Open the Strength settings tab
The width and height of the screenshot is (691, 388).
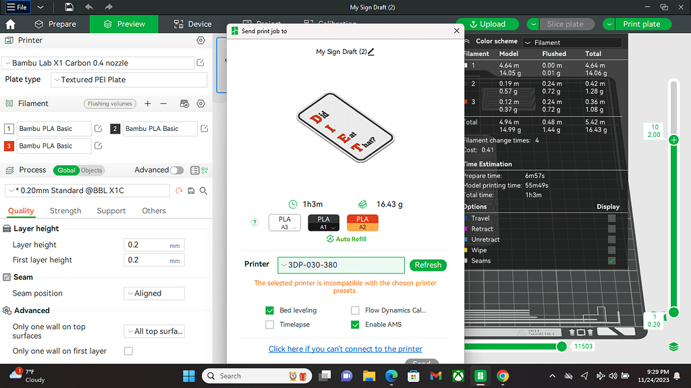(65, 211)
